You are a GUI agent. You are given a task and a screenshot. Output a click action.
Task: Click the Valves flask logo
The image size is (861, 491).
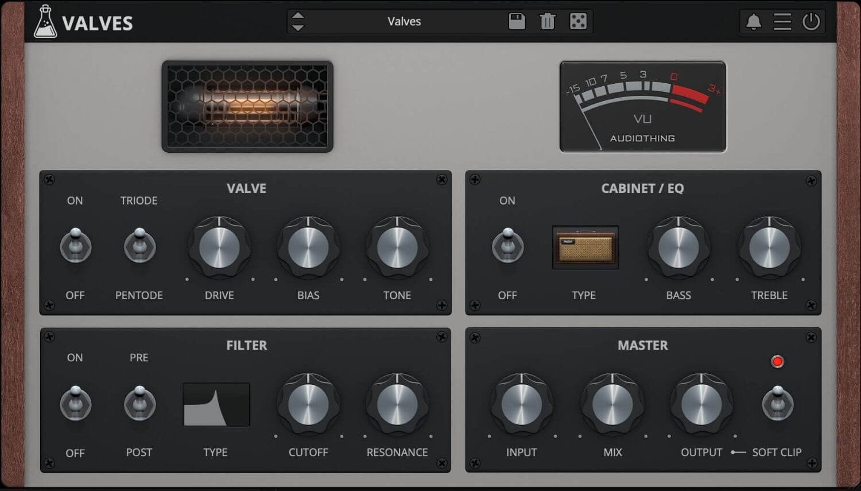tap(45, 22)
